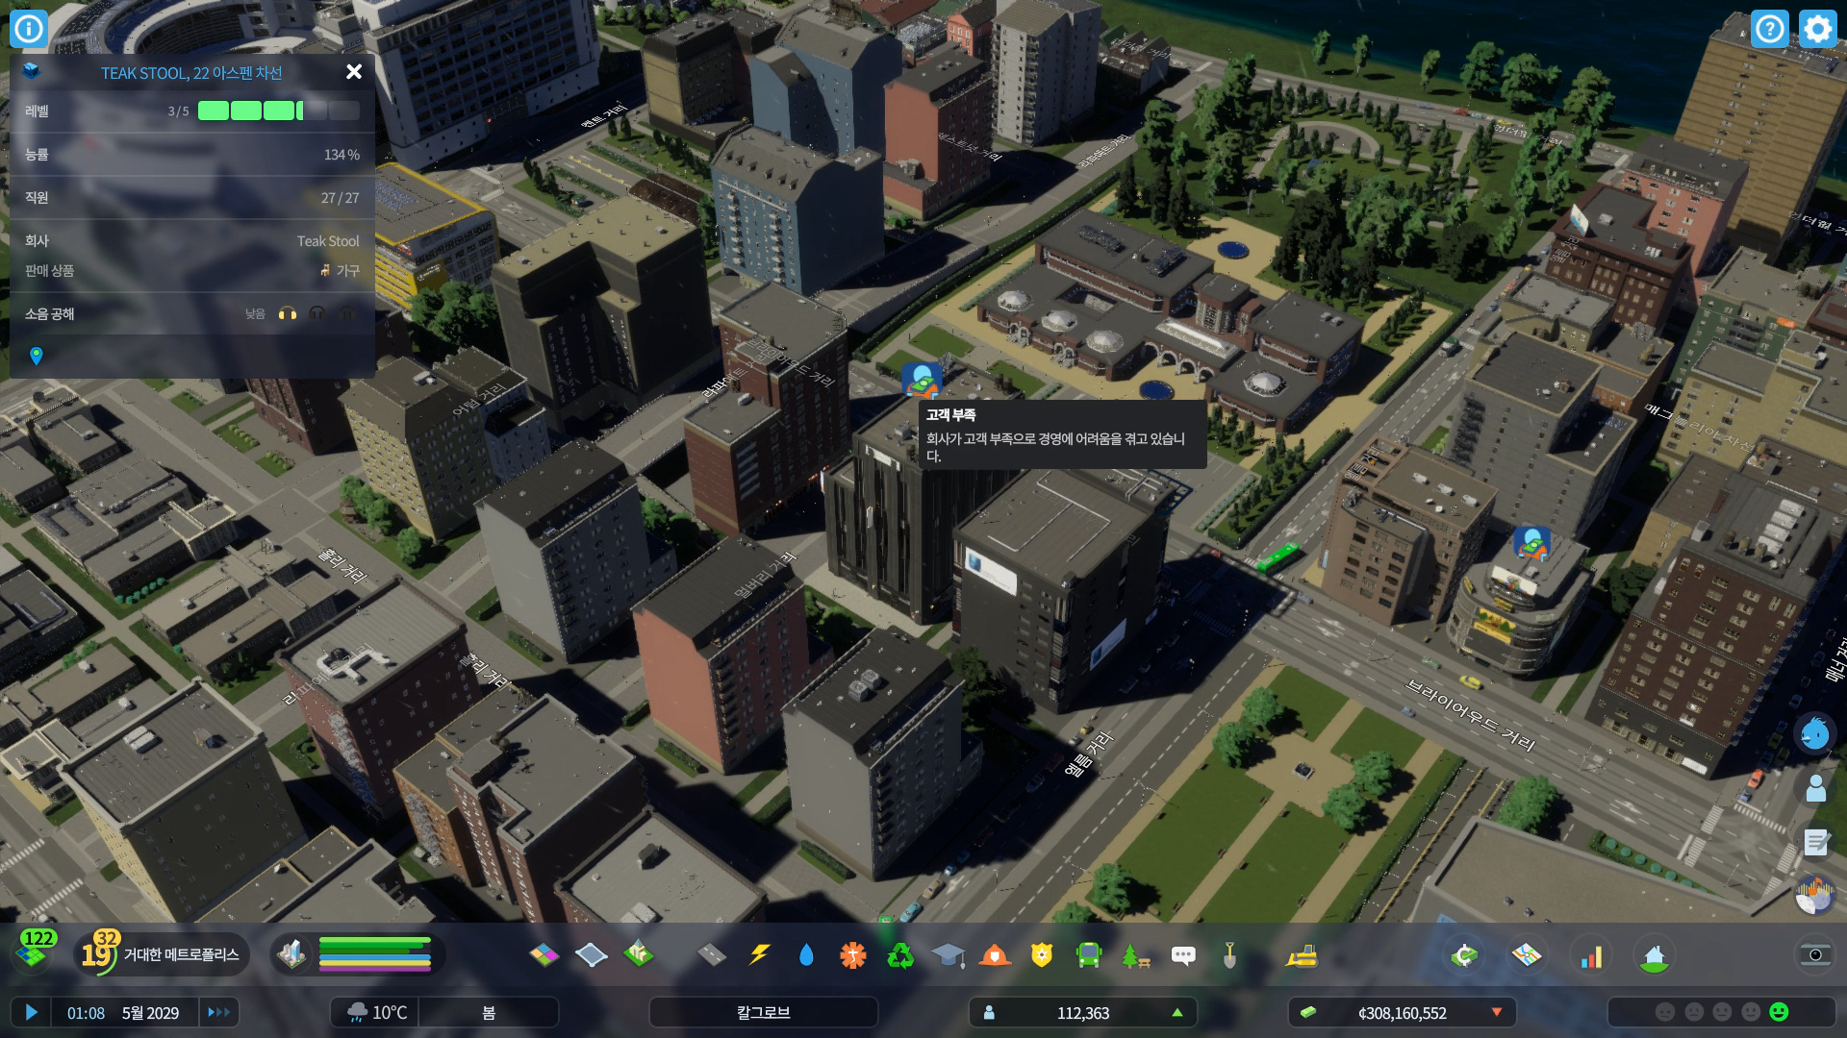
Task: Open the Roads tool menu
Action: (x=711, y=954)
